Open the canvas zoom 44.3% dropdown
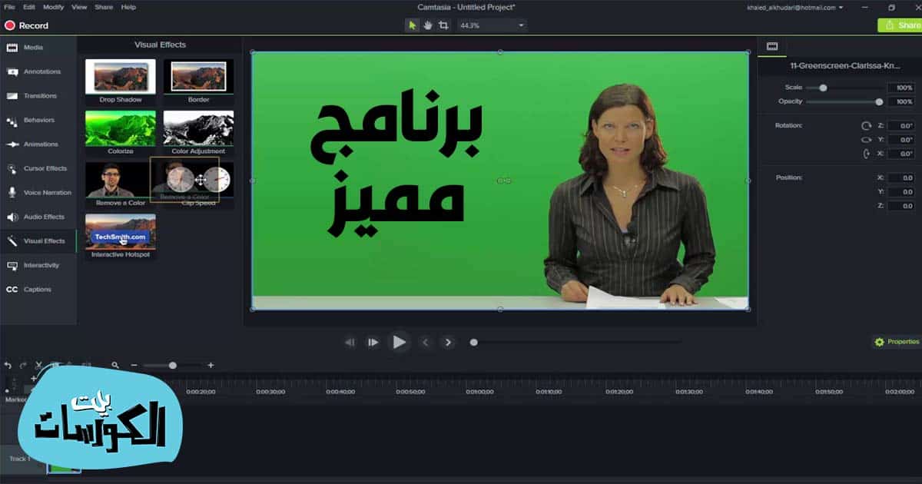Screen dimensions: 922x484 click(x=492, y=25)
